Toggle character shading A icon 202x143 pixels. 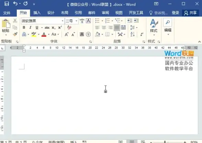82,34
